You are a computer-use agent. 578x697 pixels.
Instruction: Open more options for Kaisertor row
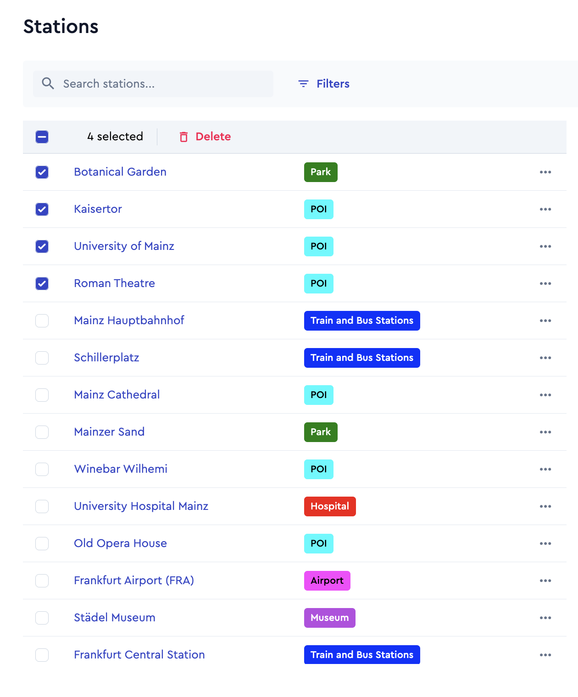pyautogui.click(x=545, y=209)
